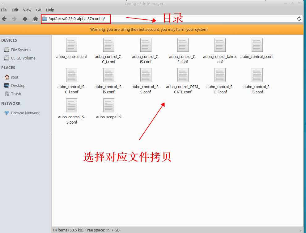The height and width of the screenshot is (233, 306).
Task: Open the root home folder in Places
Action: pos(11,77)
